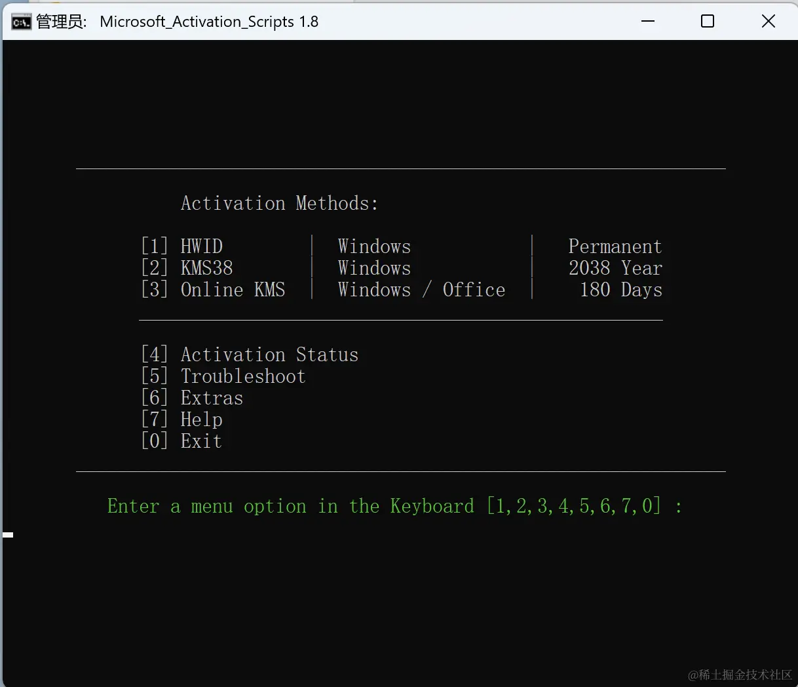Click the blinking console cursor
This screenshot has height=687, width=798.
[x=8, y=535]
